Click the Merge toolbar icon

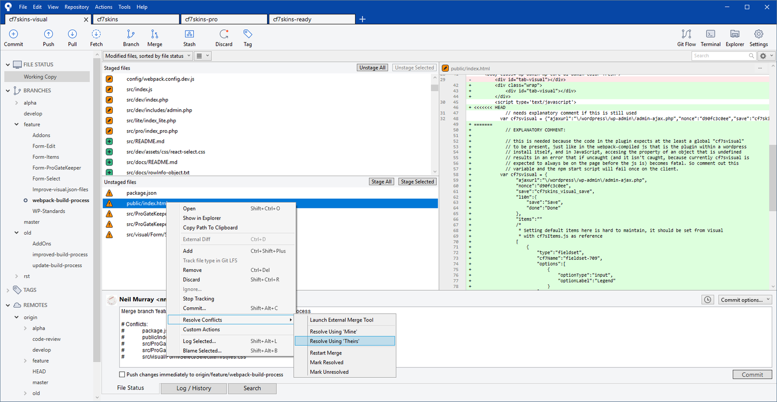click(x=155, y=38)
